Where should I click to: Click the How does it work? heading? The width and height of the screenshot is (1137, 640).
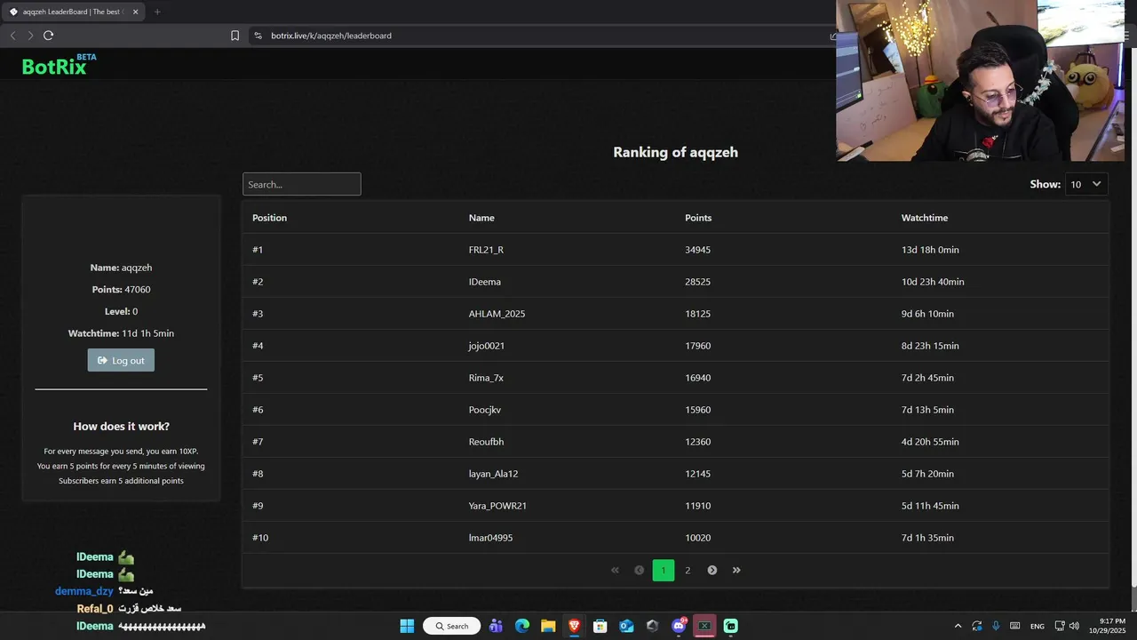coord(121,427)
